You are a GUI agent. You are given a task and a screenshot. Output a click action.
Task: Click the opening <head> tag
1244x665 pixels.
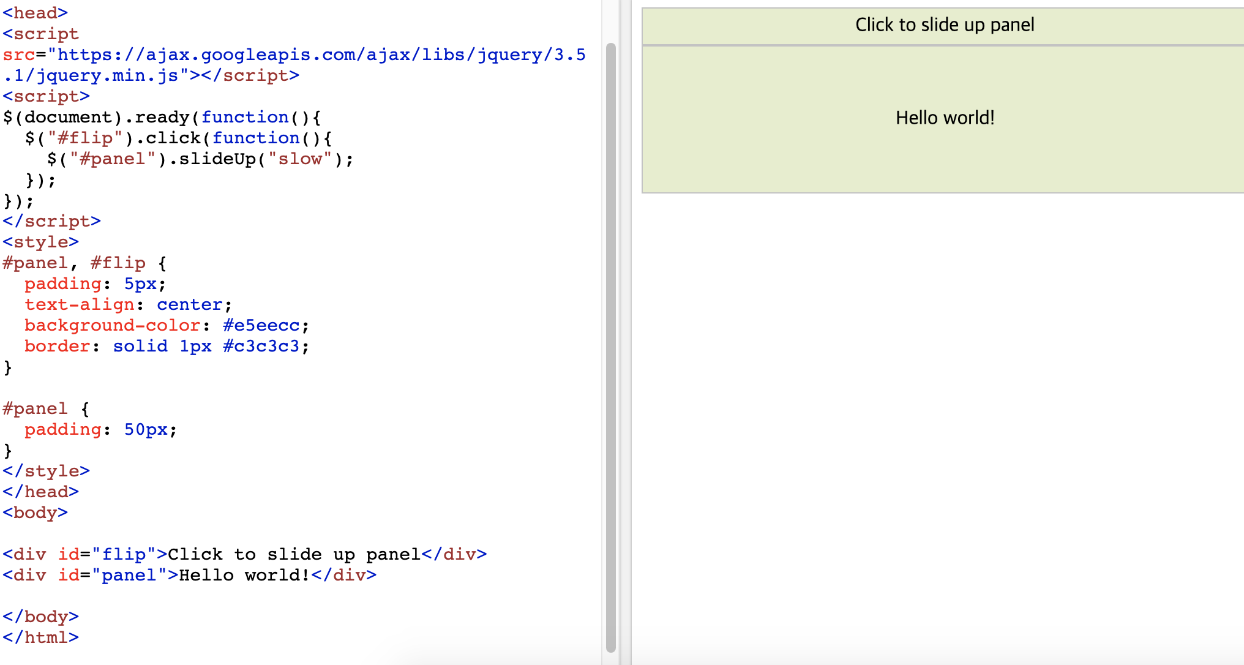35,13
